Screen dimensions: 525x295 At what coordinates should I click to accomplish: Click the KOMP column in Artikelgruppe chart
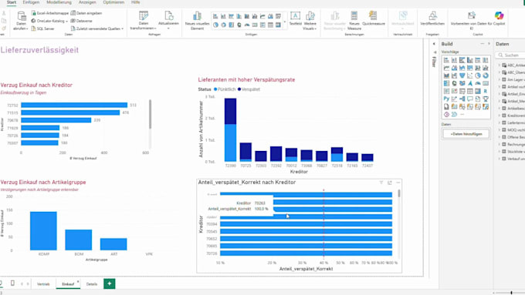(x=43, y=230)
